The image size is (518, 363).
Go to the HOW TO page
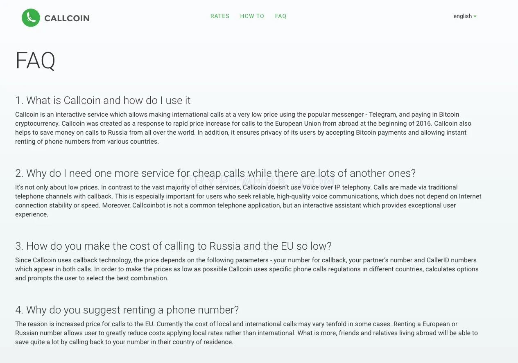pyautogui.click(x=252, y=16)
